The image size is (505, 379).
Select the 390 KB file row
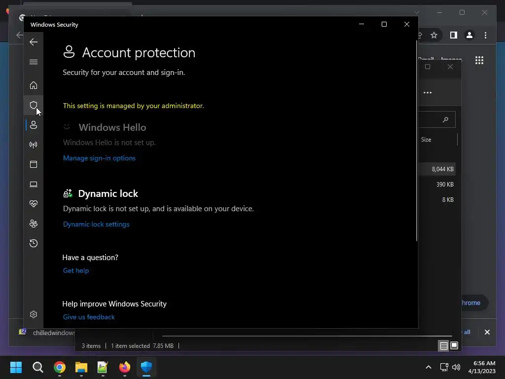point(437,185)
